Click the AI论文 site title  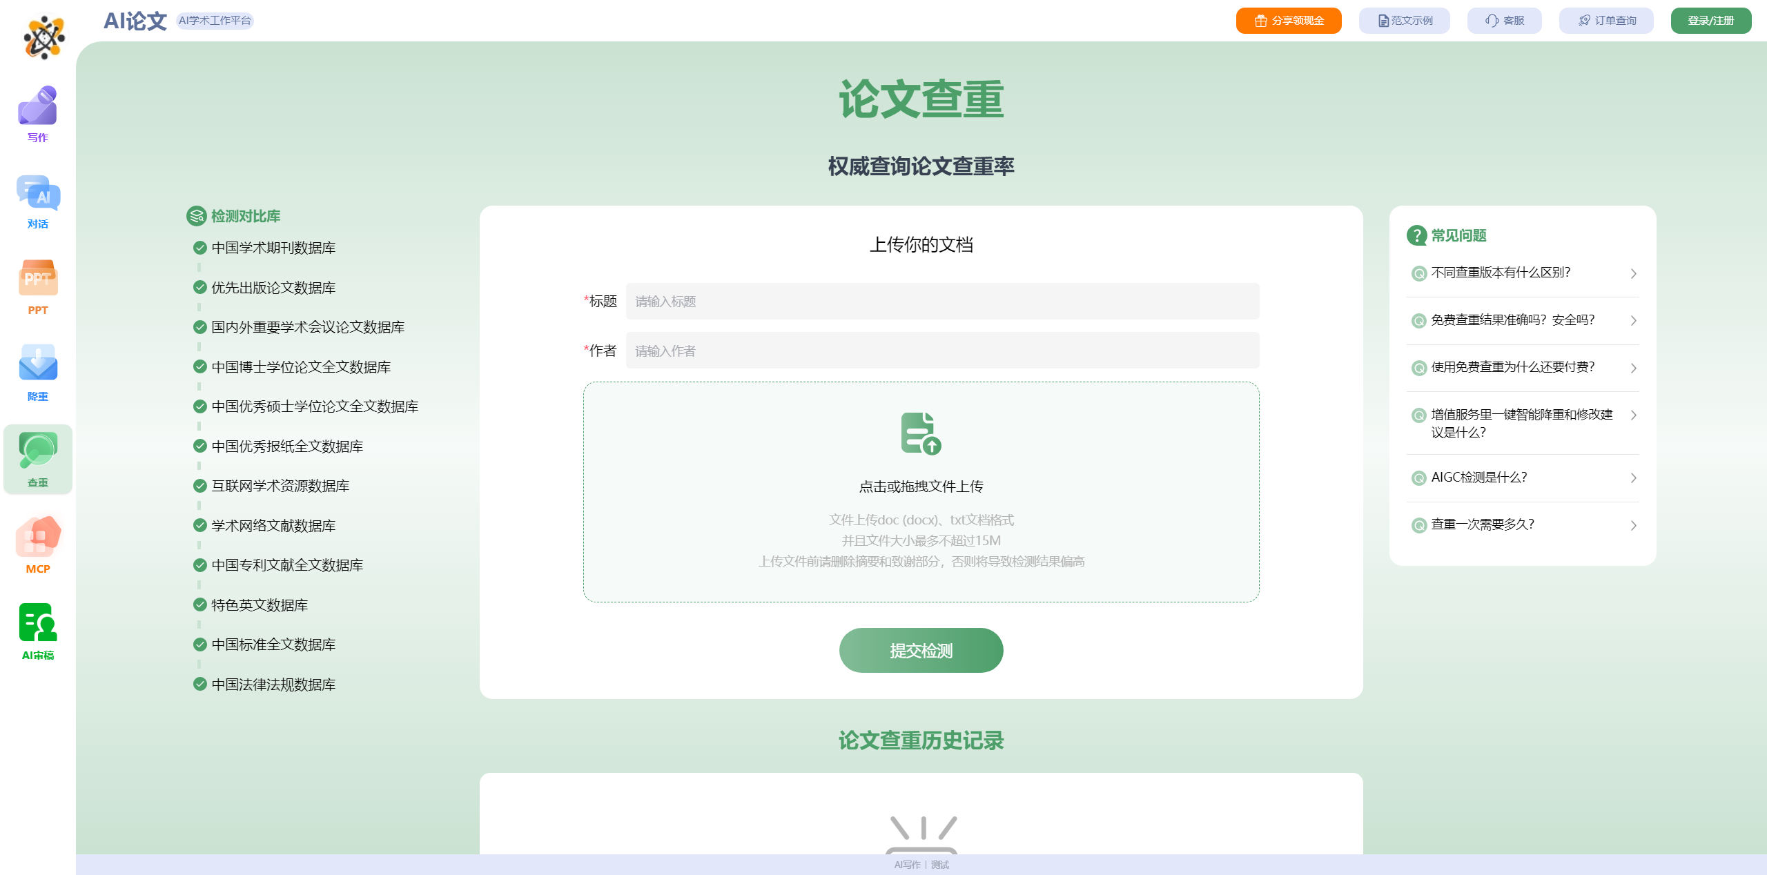[135, 21]
